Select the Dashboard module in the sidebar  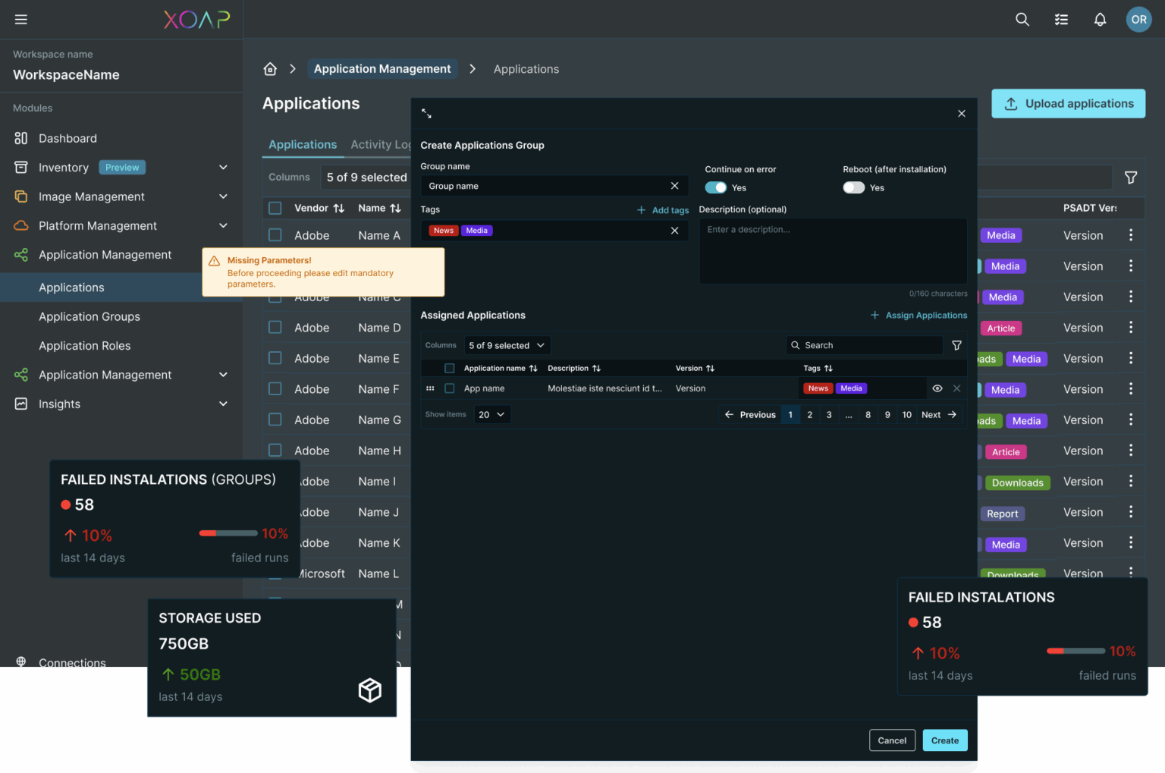click(68, 138)
